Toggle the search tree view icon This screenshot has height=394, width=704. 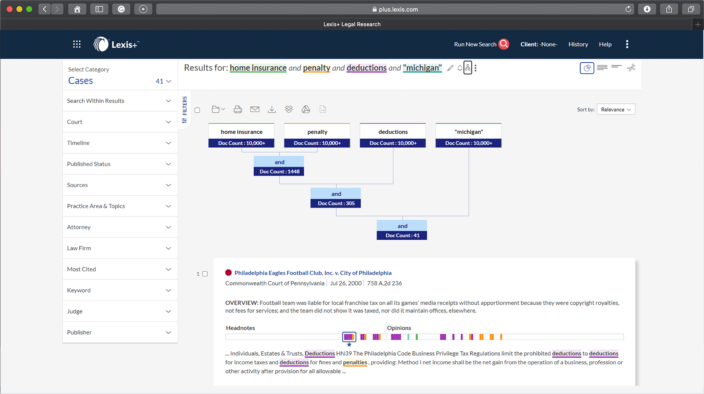click(468, 68)
